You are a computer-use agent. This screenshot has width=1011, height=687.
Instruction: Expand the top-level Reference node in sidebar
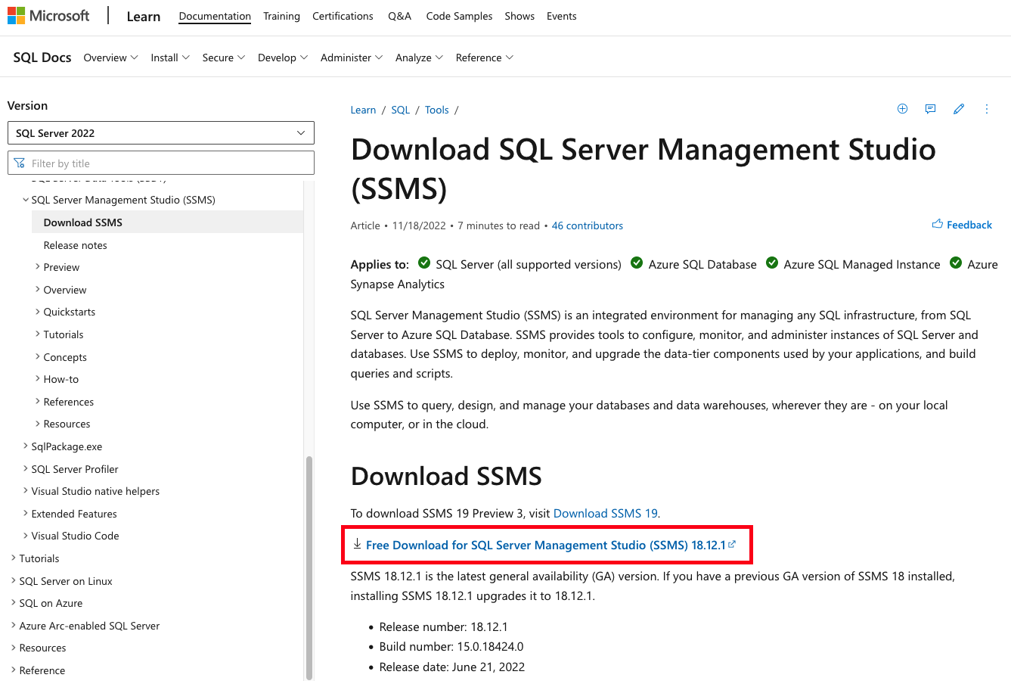coord(38,670)
